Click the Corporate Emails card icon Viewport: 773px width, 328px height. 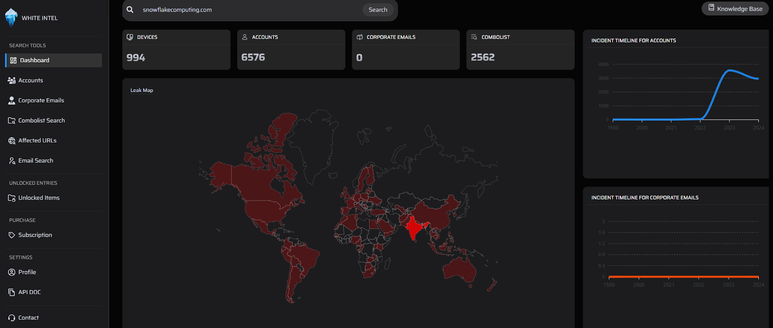click(x=359, y=37)
